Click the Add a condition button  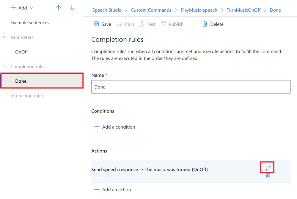(x=114, y=127)
